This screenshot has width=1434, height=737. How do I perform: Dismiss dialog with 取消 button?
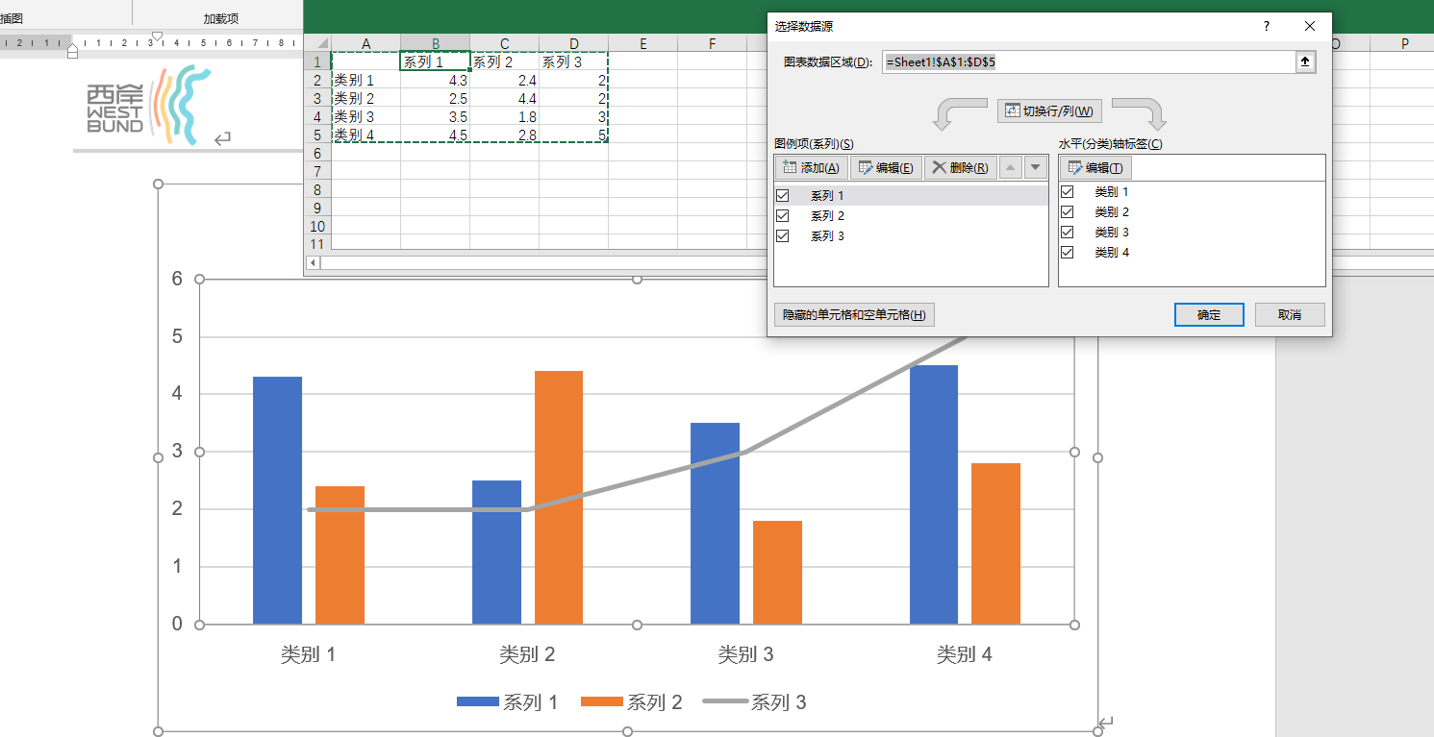1290,315
